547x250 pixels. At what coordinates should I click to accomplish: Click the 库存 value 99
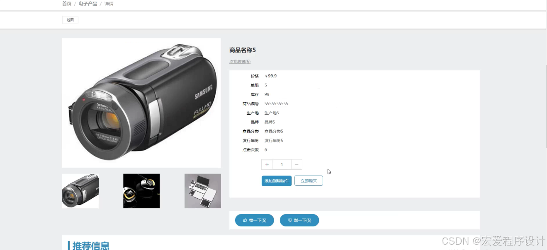click(267, 94)
